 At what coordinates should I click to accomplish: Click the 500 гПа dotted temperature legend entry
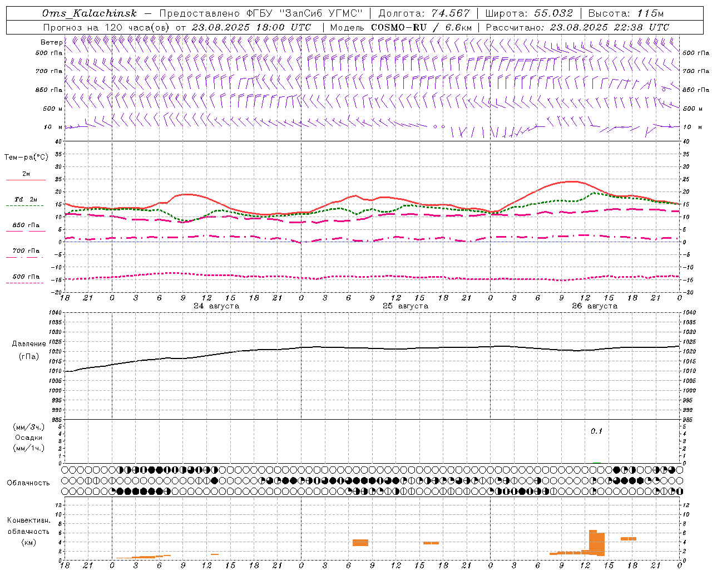click(x=26, y=277)
